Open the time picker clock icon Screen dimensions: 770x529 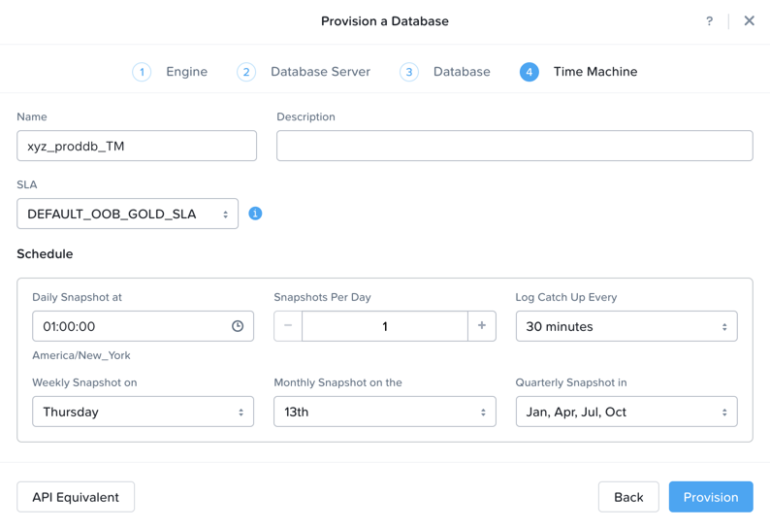pyautogui.click(x=238, y=326)
